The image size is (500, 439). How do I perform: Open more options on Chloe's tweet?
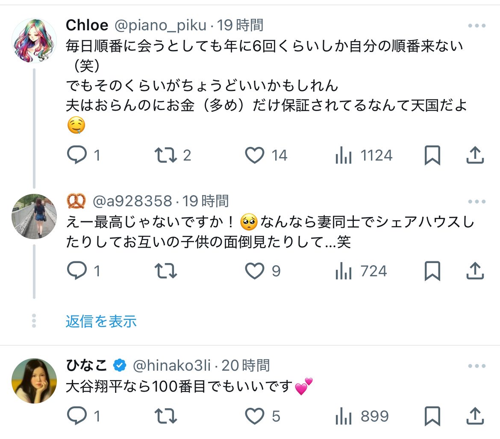coord(477,26)
